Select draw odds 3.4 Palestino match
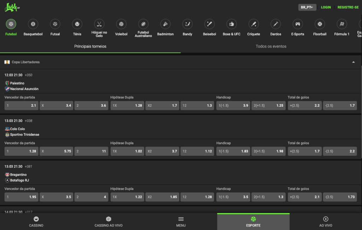 (56, 105)
